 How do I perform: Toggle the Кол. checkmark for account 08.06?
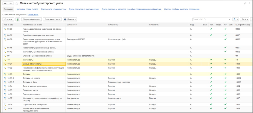(211, 29)
